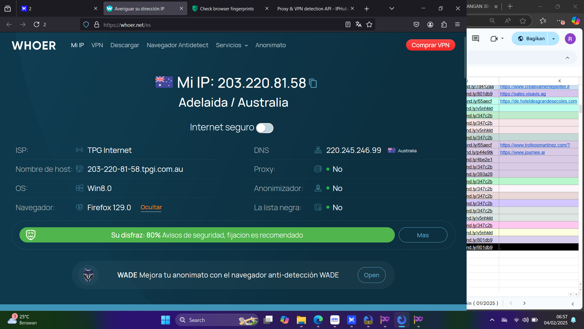Click the Ocultar link next to Firefox 129.0

pyautogui.click(x=151, y=207)
